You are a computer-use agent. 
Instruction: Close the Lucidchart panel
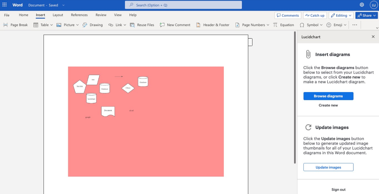point(373,37)
